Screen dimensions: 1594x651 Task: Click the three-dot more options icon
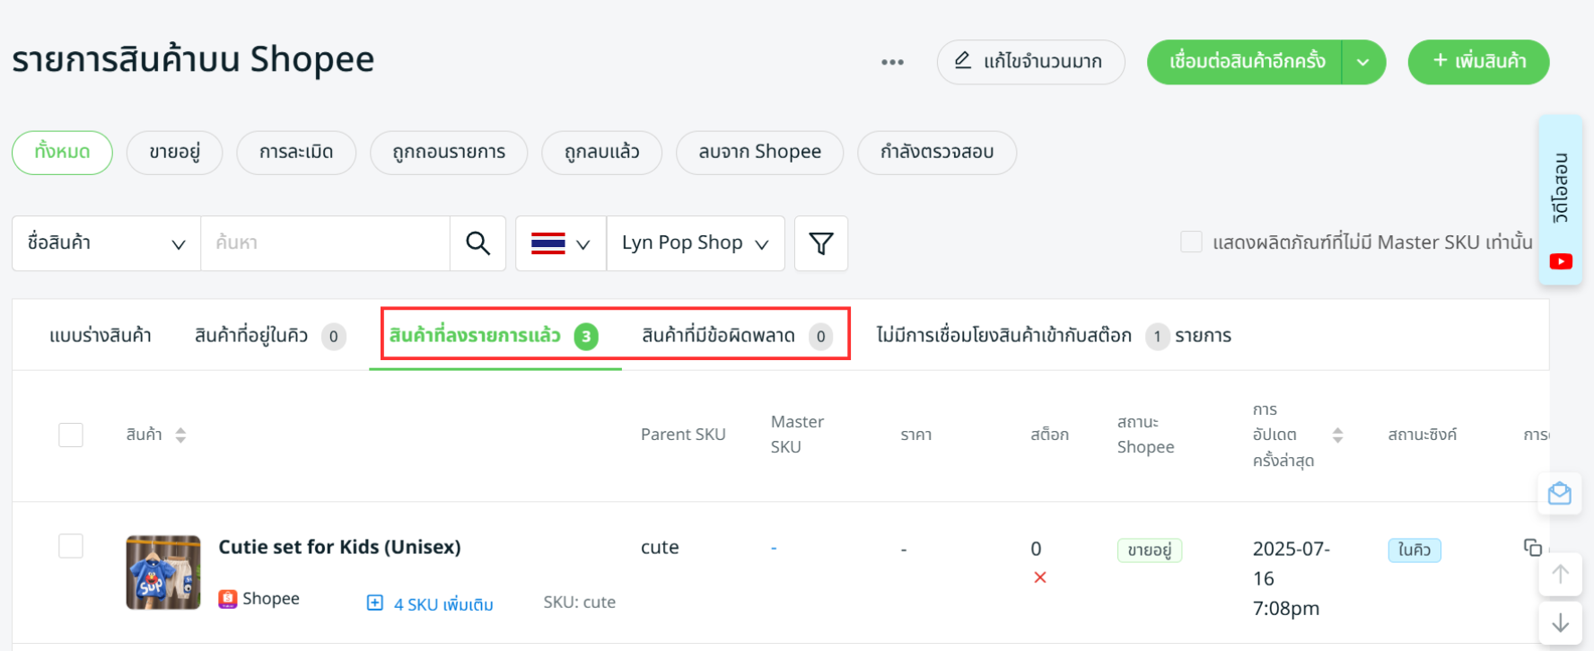[892, 62]
